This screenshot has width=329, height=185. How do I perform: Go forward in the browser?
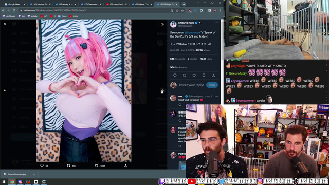pos(9,10)
